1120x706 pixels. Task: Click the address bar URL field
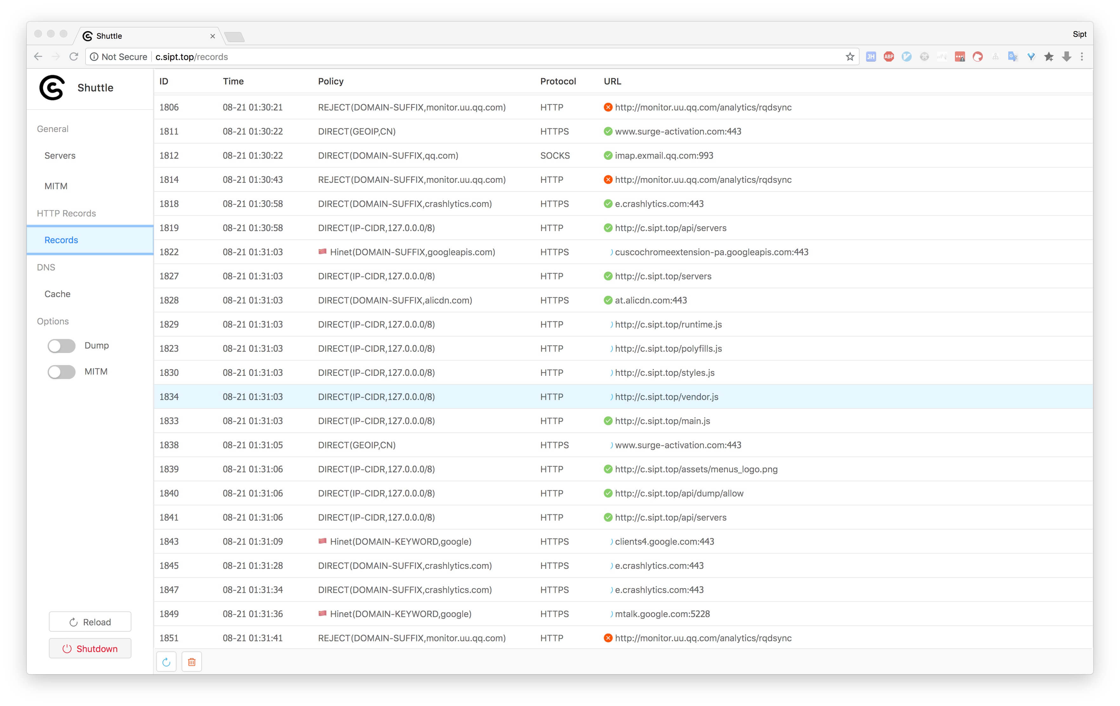pyautogui.click(x=465, y=57)
